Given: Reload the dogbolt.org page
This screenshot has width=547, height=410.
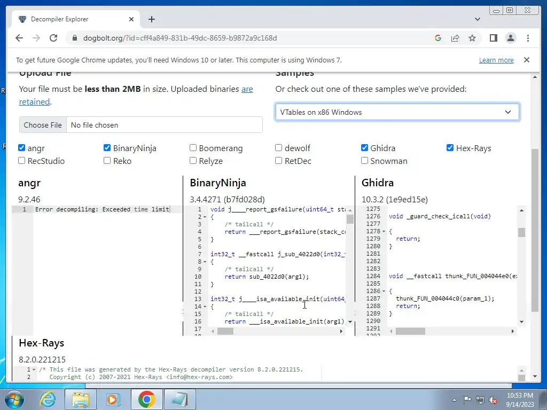Looking at the screenshot, I should click(x=53, y=38).
